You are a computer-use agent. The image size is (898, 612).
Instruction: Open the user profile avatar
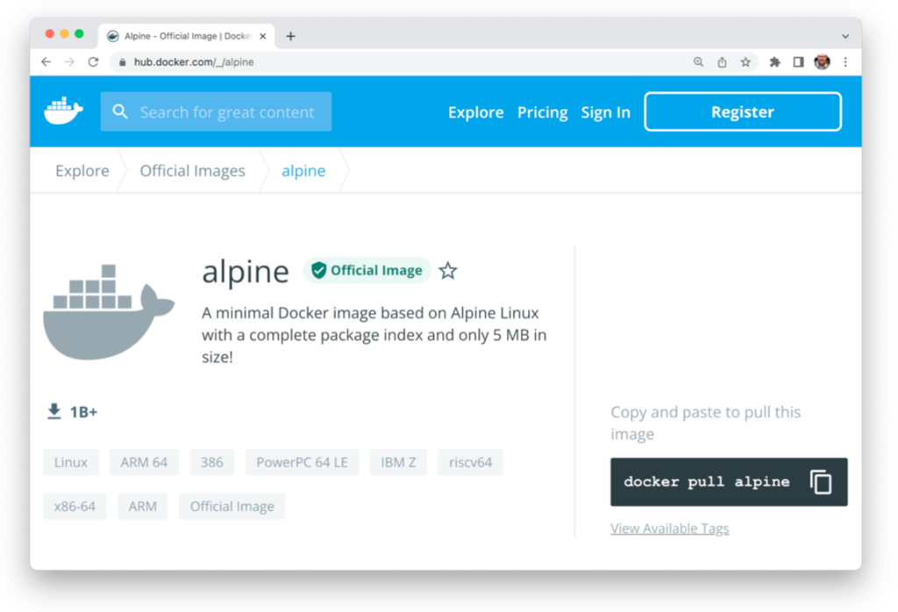click(822, 62)
